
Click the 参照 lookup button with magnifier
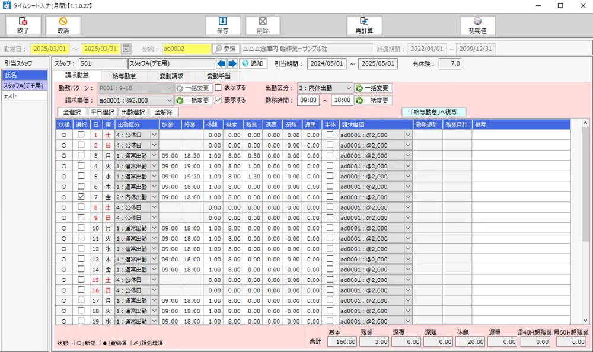click(x=226, y=49)
